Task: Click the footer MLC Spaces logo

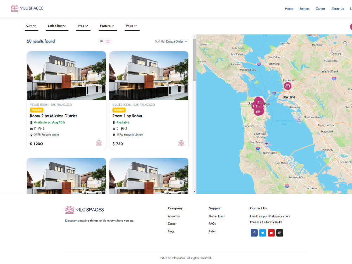Action: pos(84,210)
